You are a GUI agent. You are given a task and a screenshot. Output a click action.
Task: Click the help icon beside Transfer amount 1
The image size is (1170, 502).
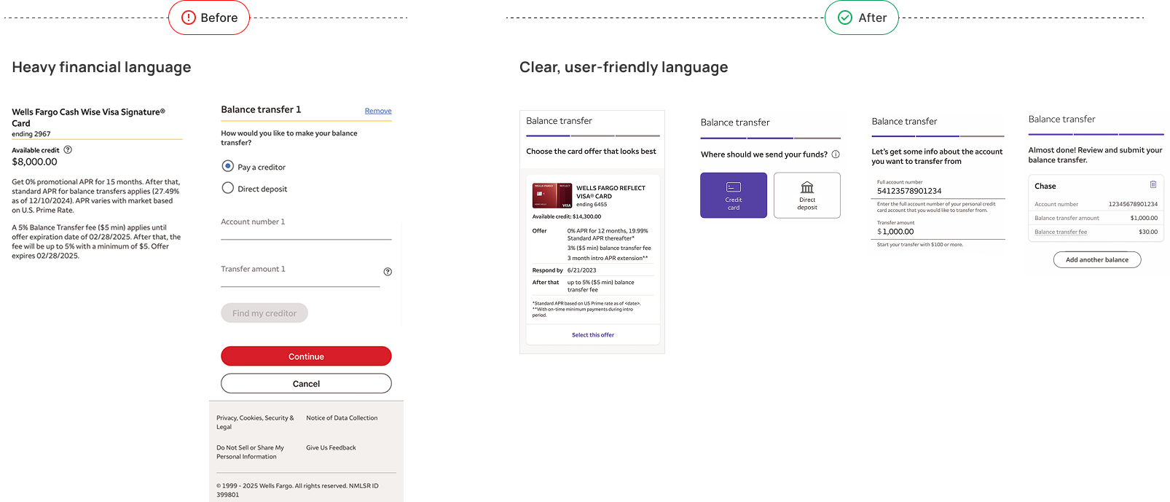pos(388,272)
